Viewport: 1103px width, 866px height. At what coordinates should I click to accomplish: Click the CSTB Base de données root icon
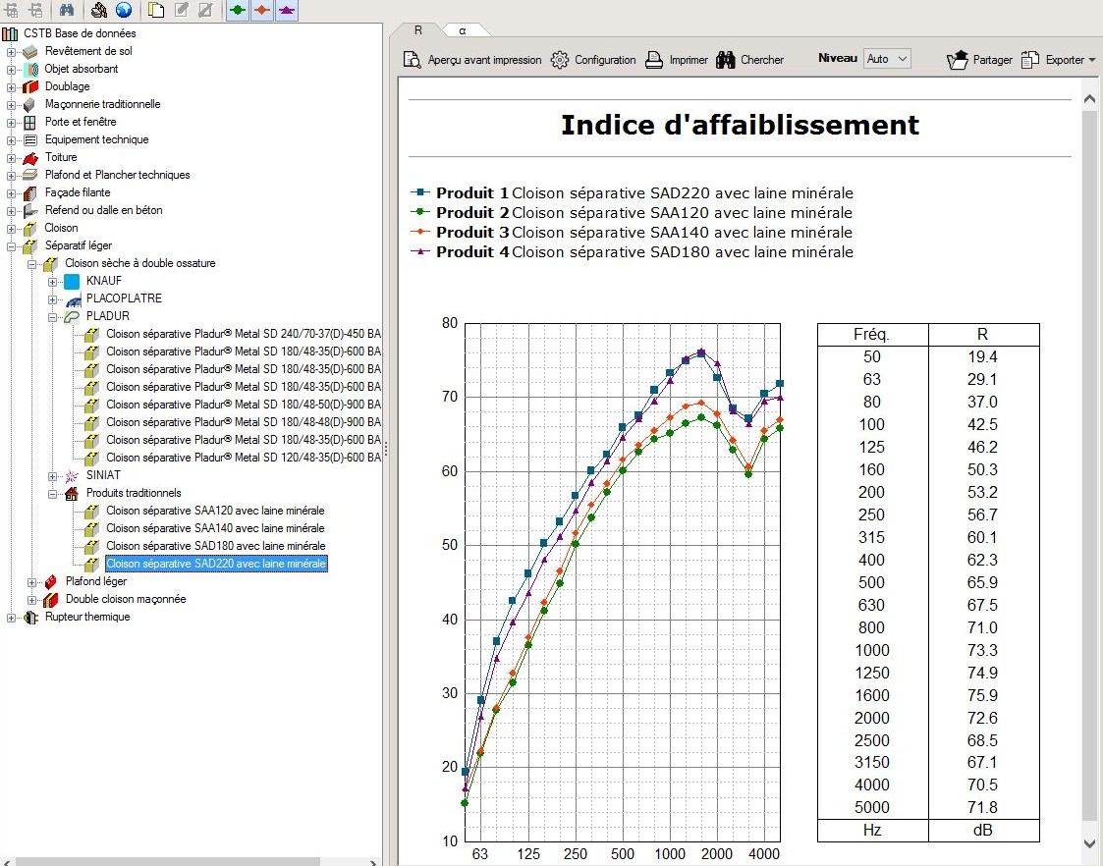coord(10,33)
